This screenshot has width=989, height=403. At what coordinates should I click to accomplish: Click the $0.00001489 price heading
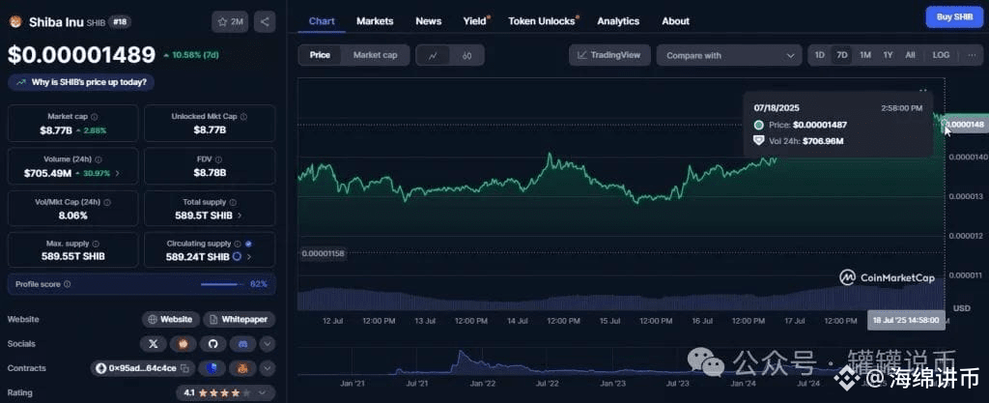click(81, 55)
